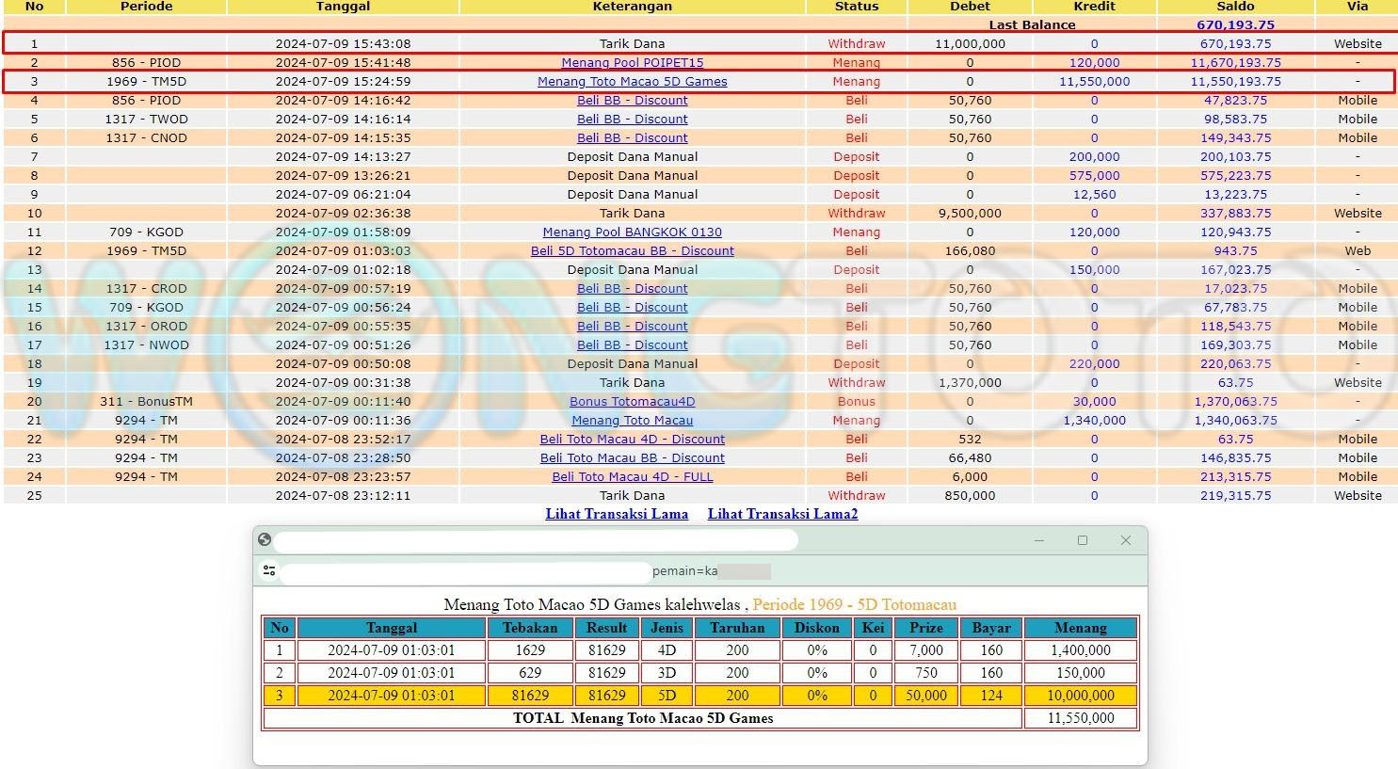Open Menang Toto Macao 5D Games link

point(632,82)
